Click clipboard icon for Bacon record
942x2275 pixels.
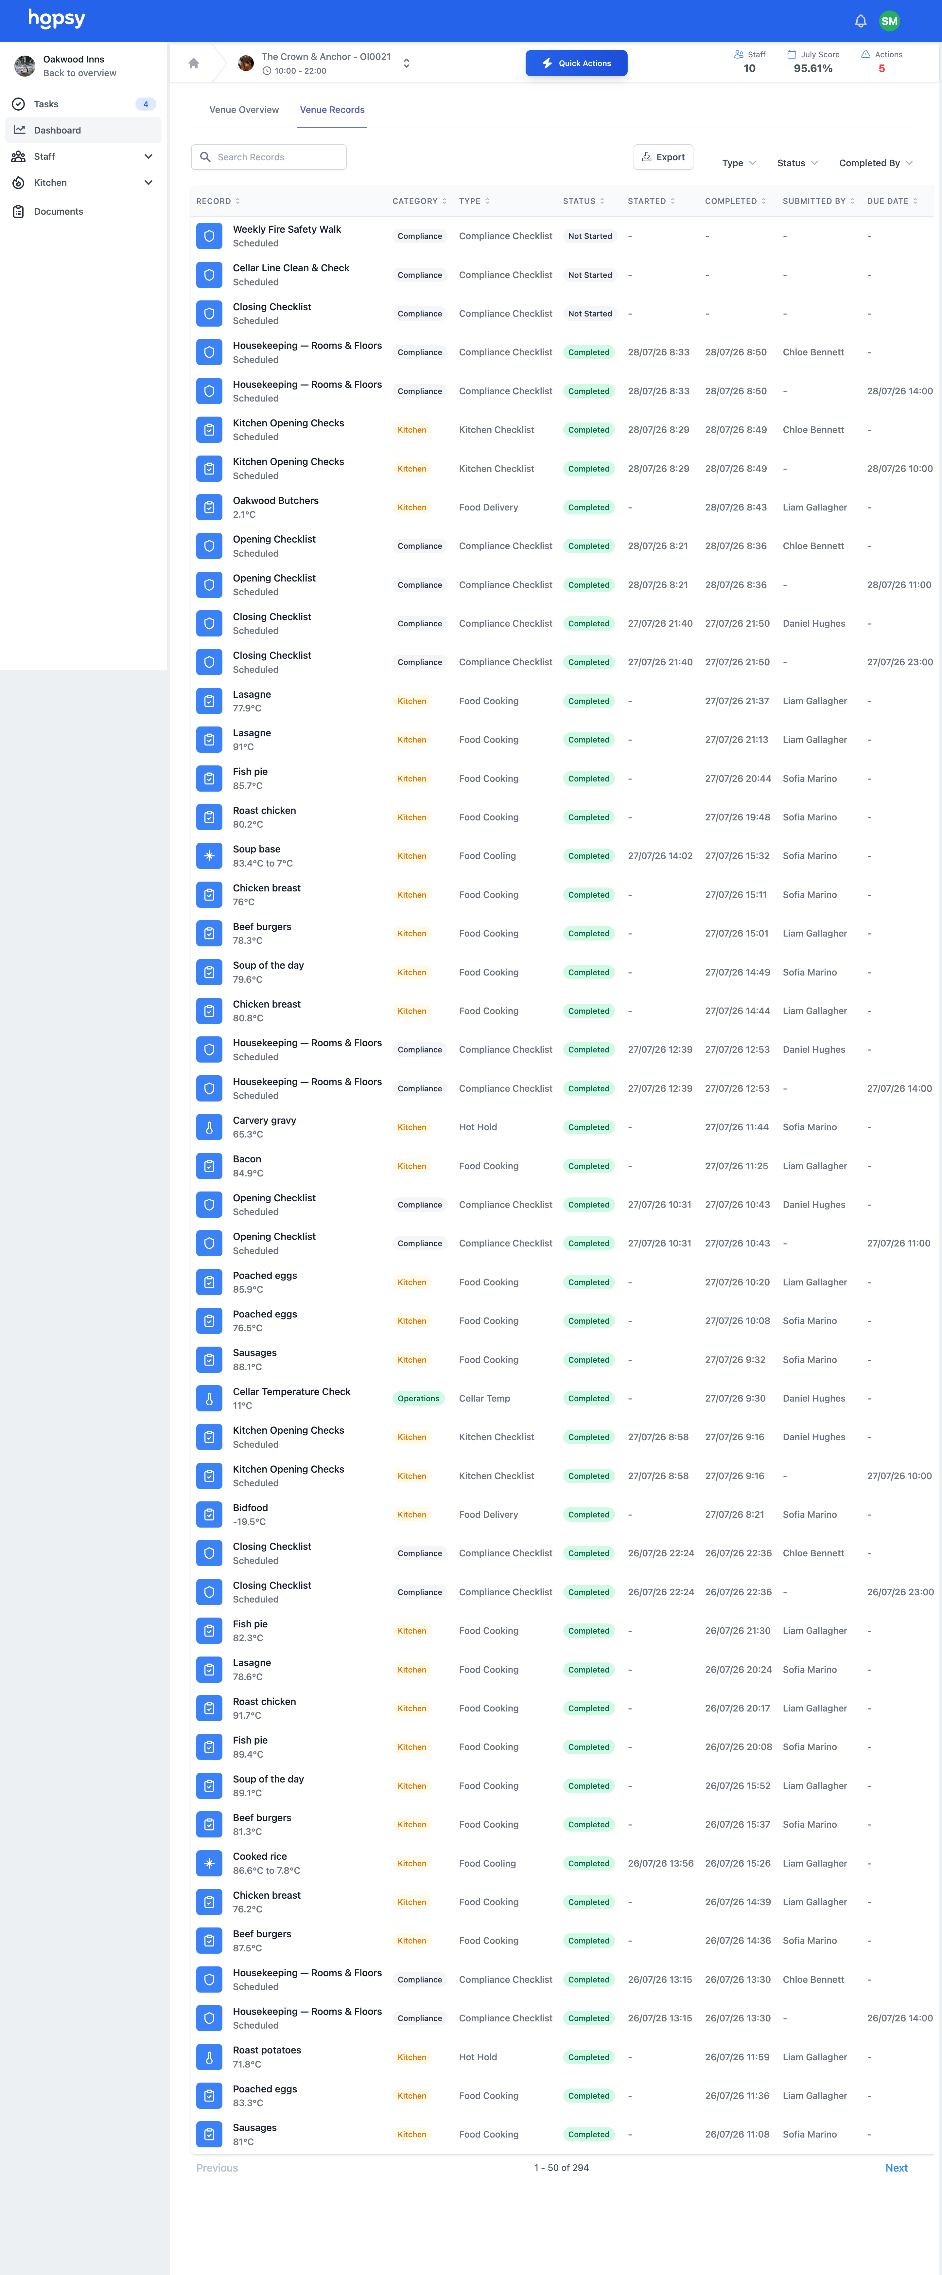point(209,1166)
